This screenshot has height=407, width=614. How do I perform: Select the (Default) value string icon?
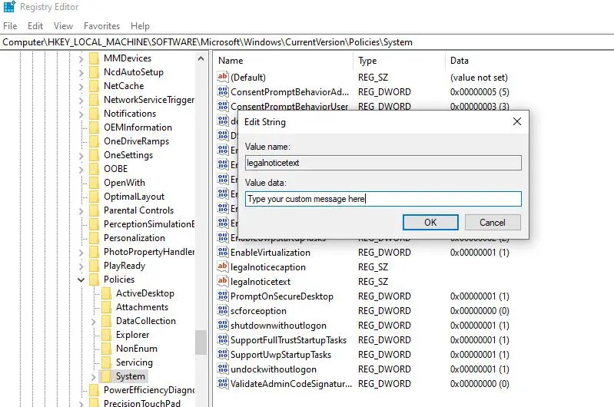pos(222,77)
